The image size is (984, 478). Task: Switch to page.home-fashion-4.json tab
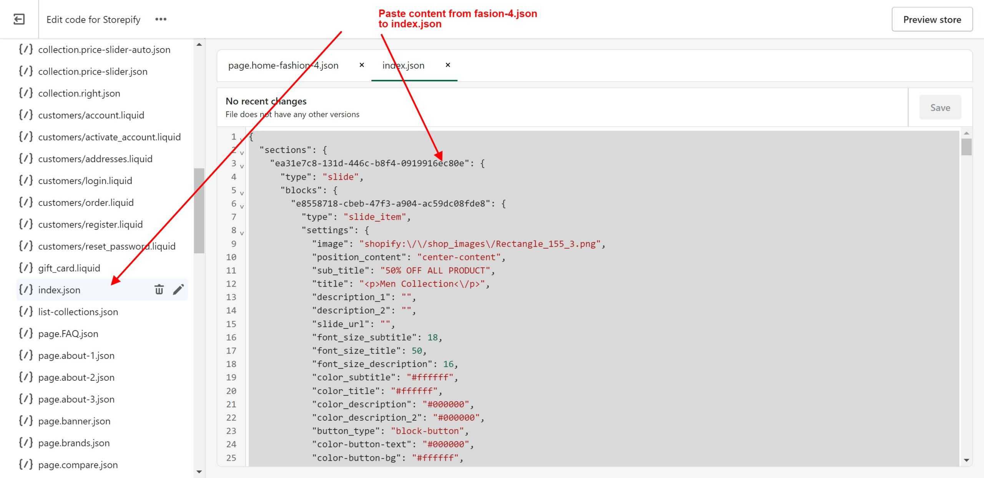[283, 65]
